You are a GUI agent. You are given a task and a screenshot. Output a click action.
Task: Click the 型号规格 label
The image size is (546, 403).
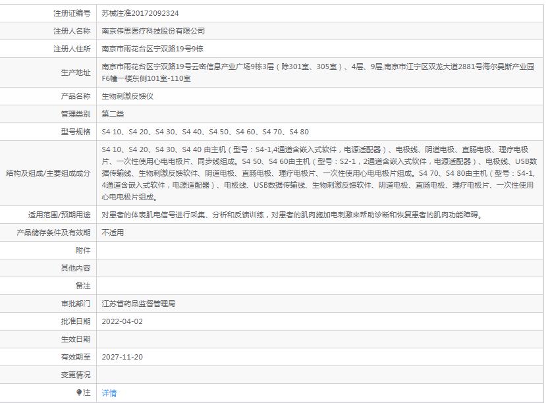[x=76, y=132]
